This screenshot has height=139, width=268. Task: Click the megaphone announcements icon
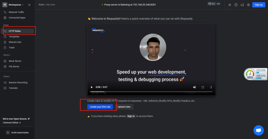pyautogui.click(x=242, y=5)
